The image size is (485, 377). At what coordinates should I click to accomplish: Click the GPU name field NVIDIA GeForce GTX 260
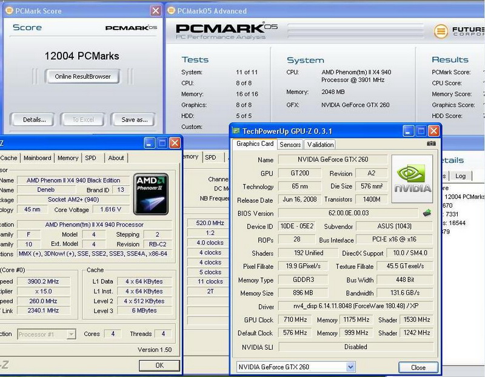click(x=333, y=159)
